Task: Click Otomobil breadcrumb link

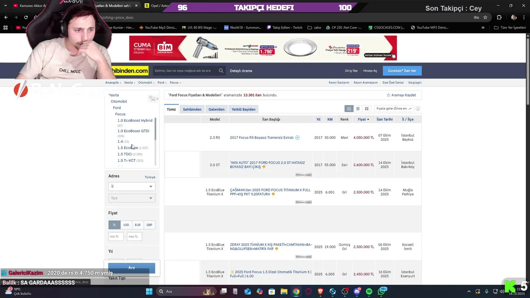Action: click(x=145, y=82)
